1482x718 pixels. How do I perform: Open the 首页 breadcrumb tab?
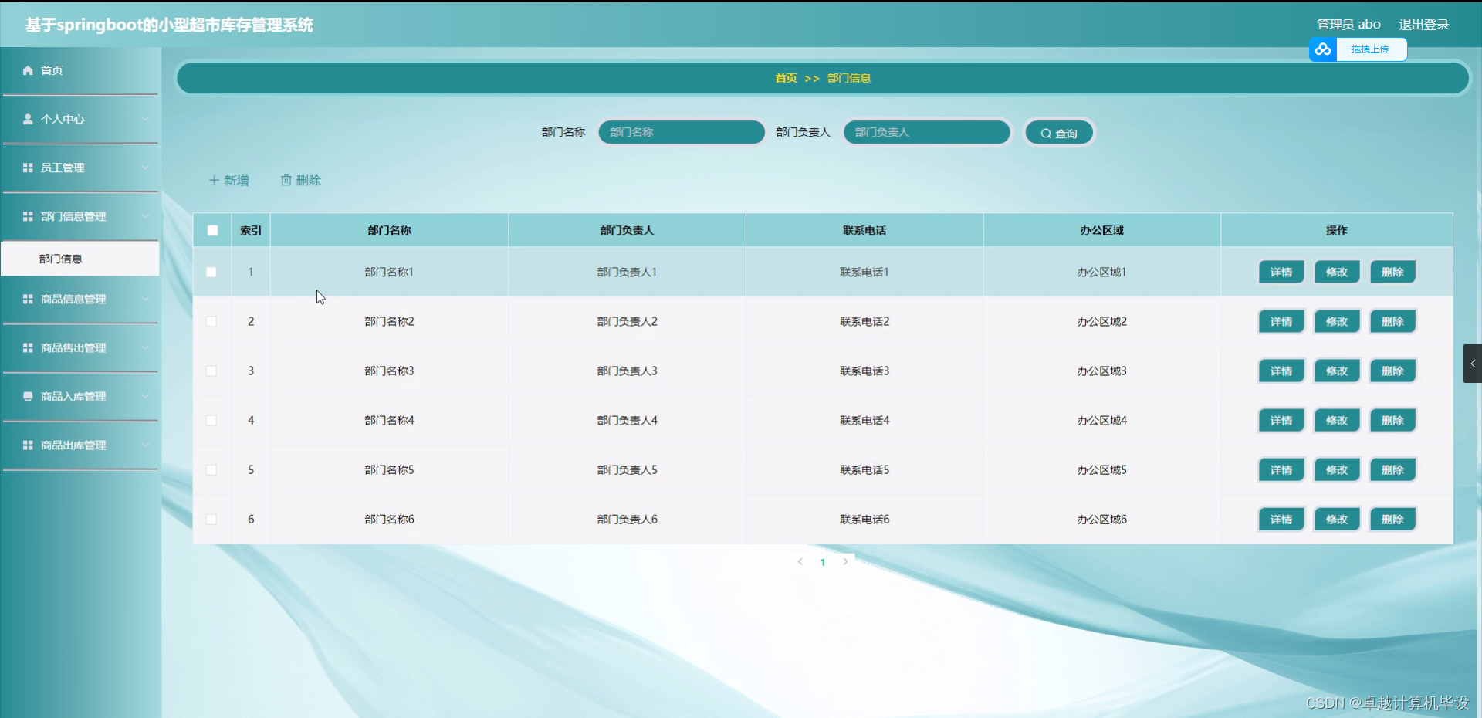point(786,78)
